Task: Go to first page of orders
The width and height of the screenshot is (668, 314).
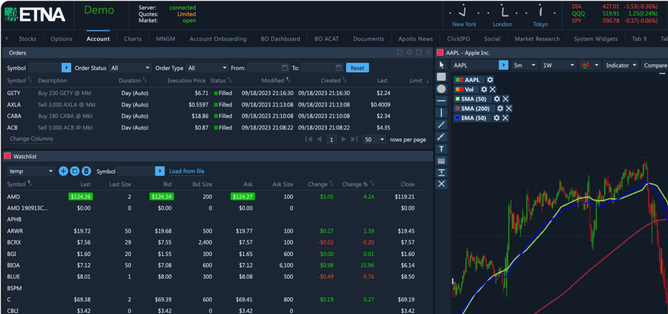Action: tap(310, 139)
